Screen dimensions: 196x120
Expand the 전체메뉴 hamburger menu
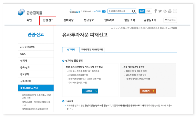pyautogui.click(x=170, y=20)
